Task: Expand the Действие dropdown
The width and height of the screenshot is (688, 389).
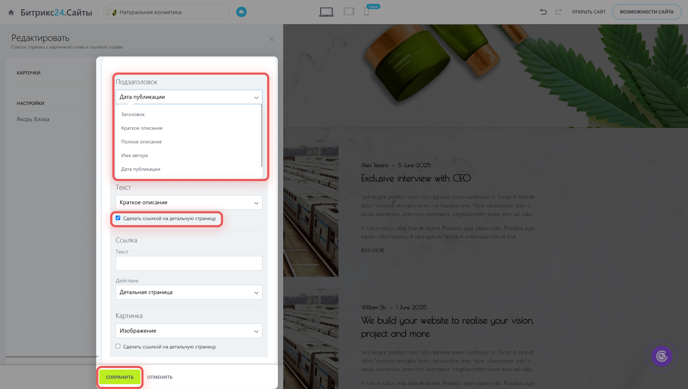Action: pos(189,292)
